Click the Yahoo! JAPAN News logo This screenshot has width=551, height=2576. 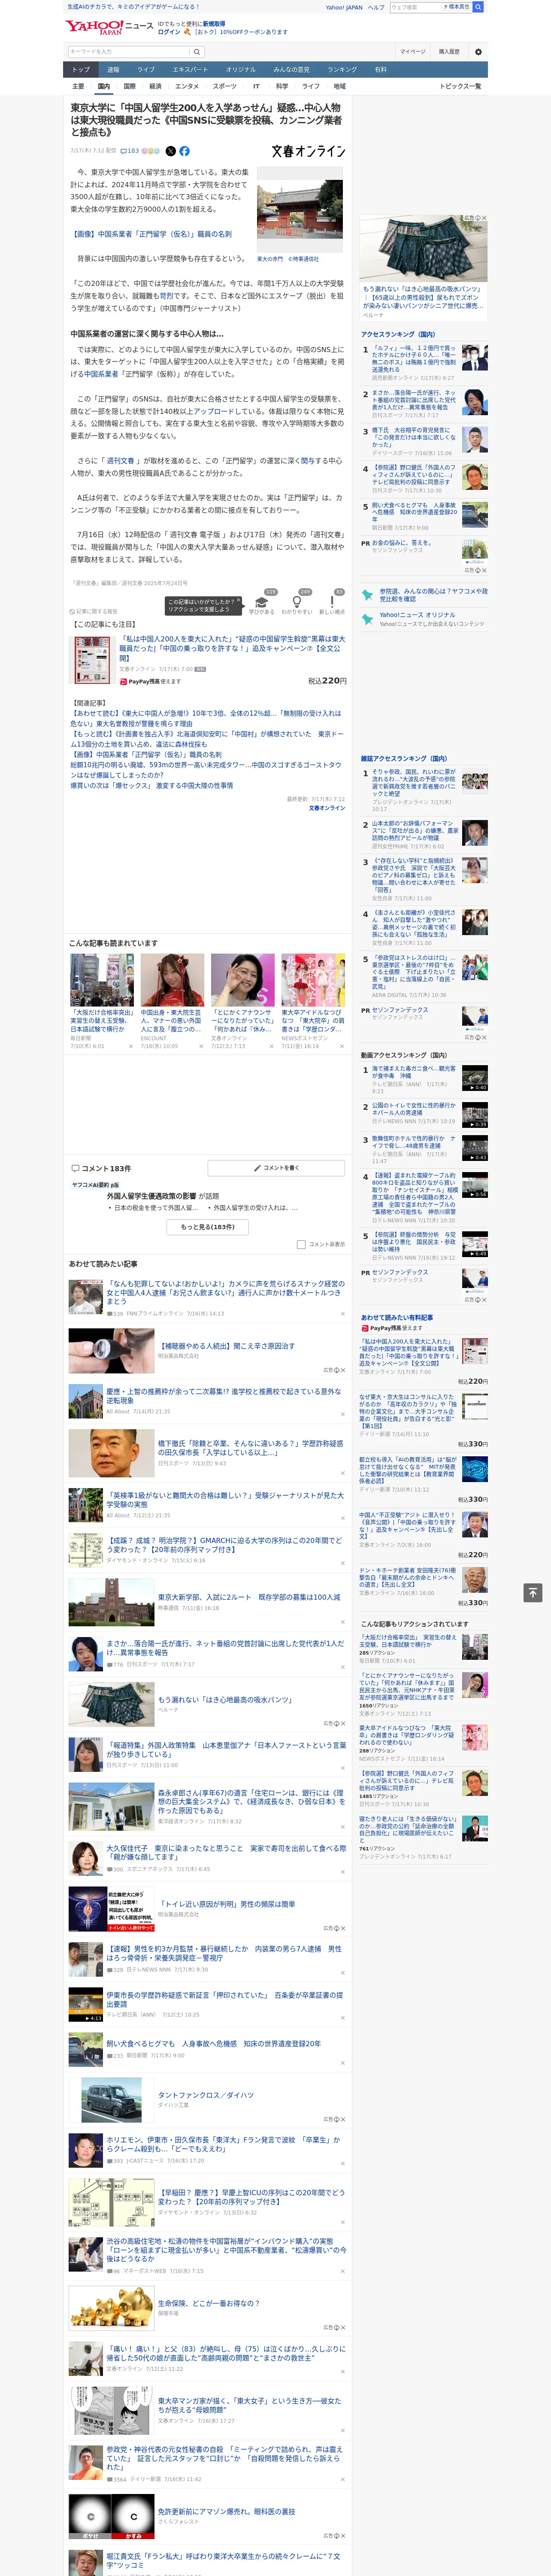point(109,27)
